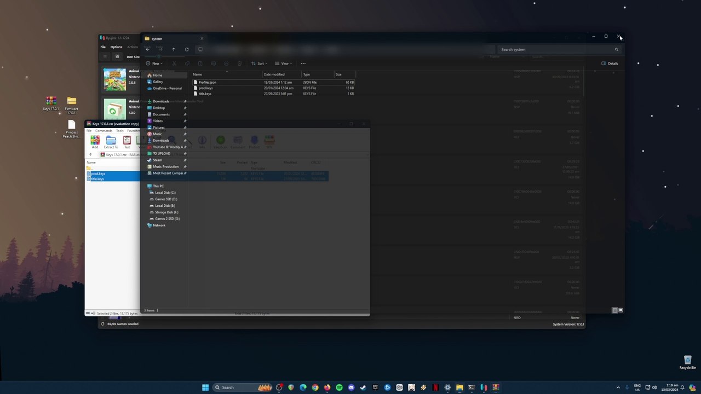Open the TO UPLOAD pinned folder

161,154
